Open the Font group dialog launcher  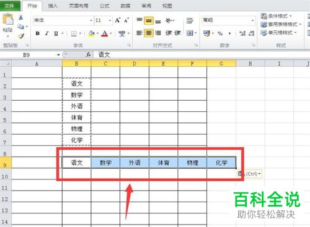click(x=129, y=45)
